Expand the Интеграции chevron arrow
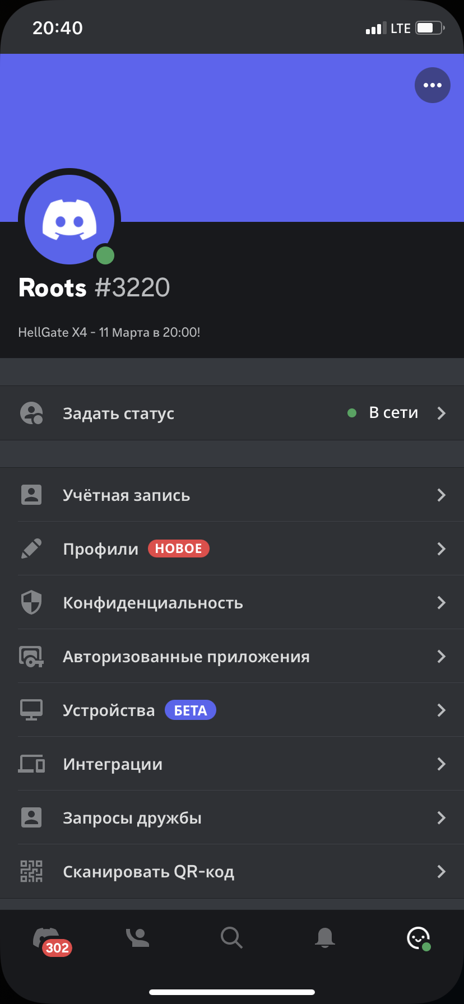464x1004 pixels. (442, 764)
